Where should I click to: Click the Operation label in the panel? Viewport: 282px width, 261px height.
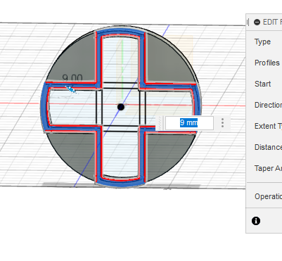pos(268,196)
